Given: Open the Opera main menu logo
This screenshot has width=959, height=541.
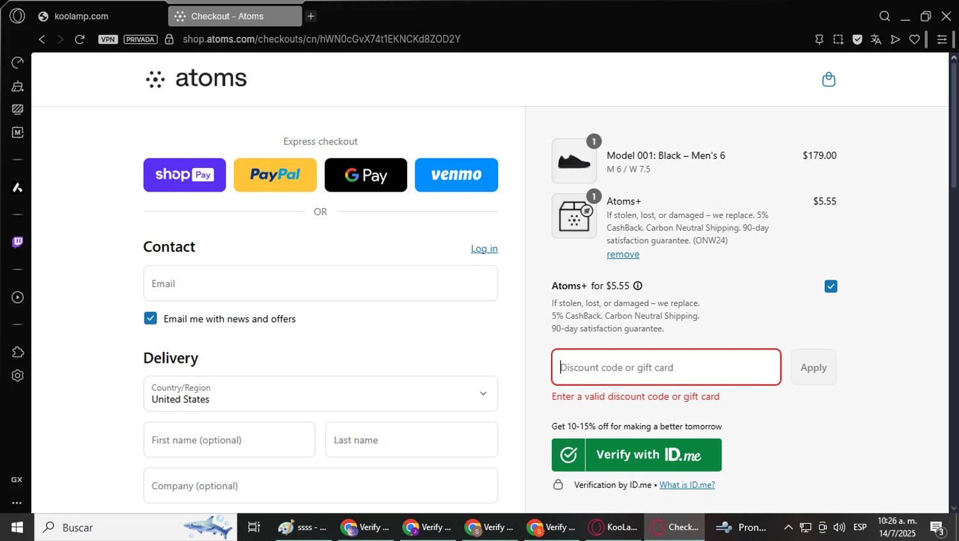Looking at the screenshot, I should click(17, 15).
